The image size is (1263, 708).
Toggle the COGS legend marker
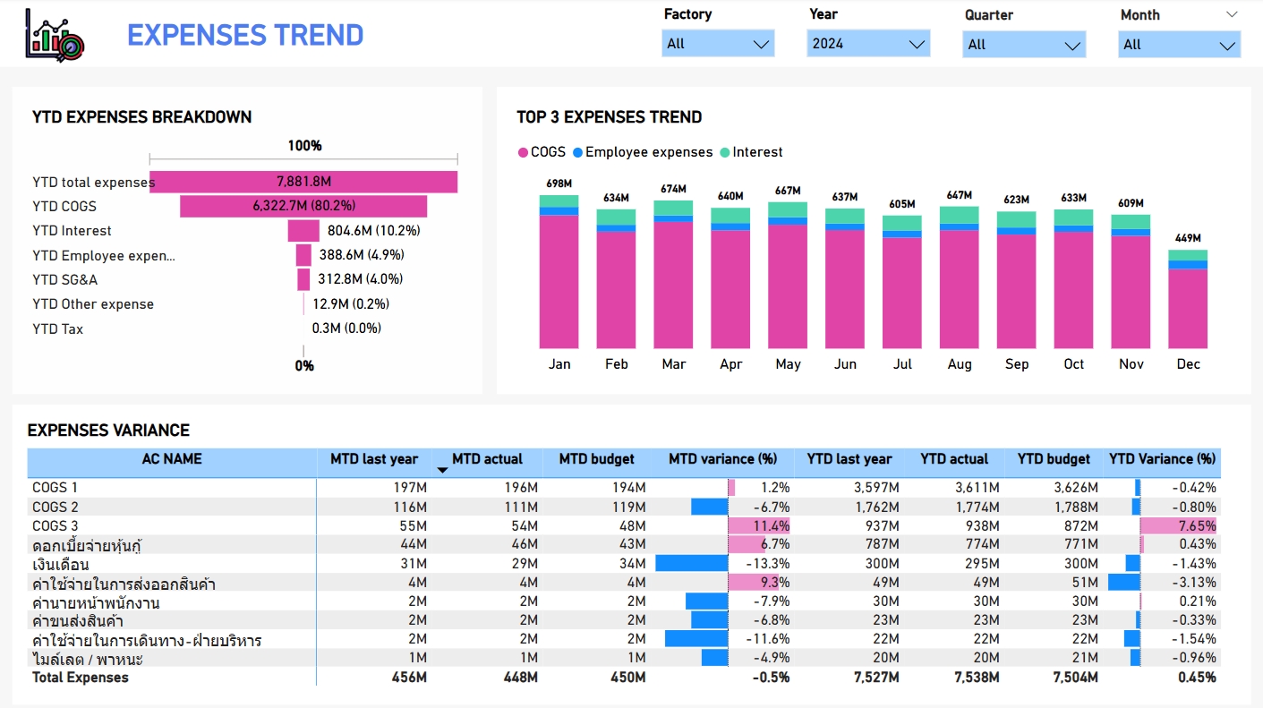click(523, 152)
